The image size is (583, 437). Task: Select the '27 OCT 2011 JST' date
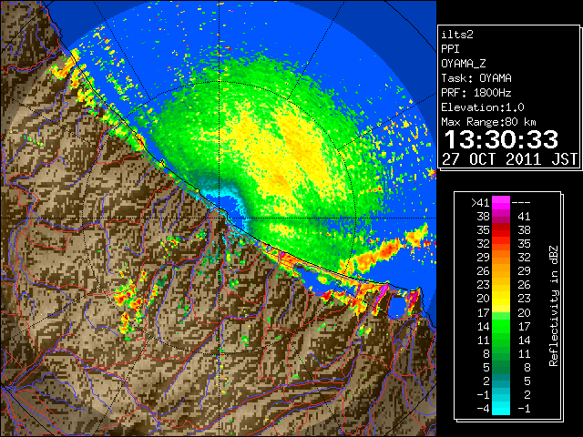coord(509,159)
